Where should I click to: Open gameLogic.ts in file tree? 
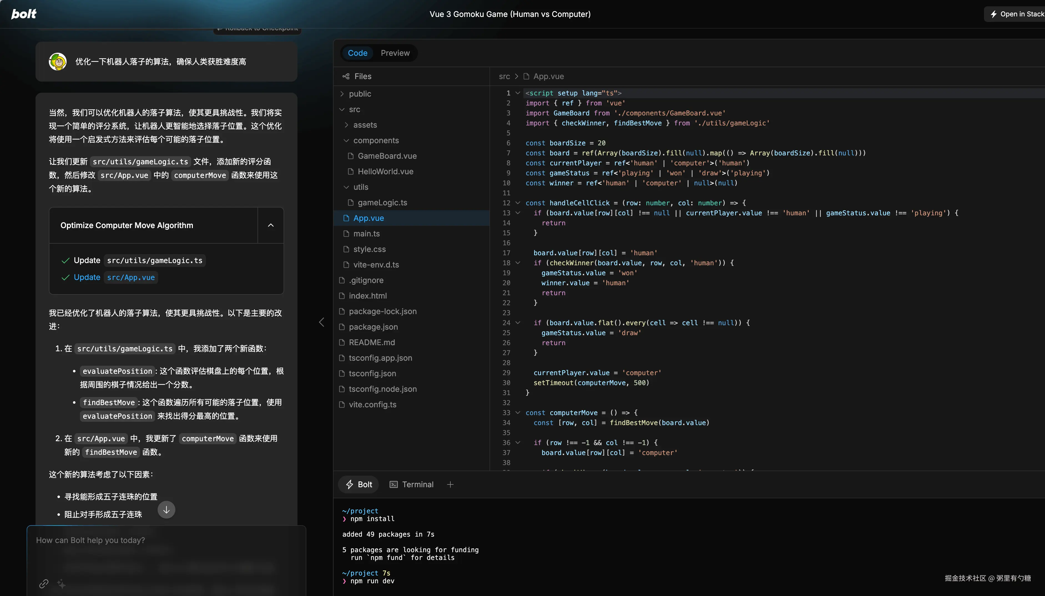(382, 203)
